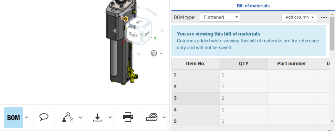335x131 pixels.
Task: Expand the download options arrow
Action: (110, 118)
